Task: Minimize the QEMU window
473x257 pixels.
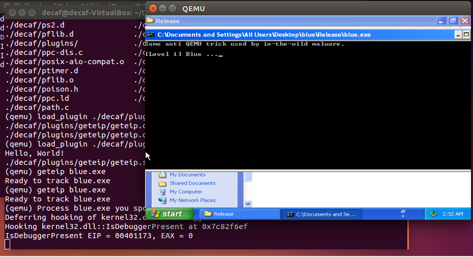Action: 162,9
